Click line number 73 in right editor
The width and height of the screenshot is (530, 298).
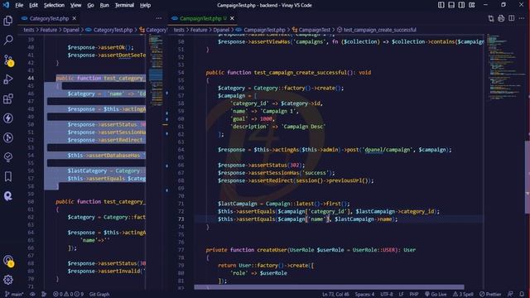point(181,219)
